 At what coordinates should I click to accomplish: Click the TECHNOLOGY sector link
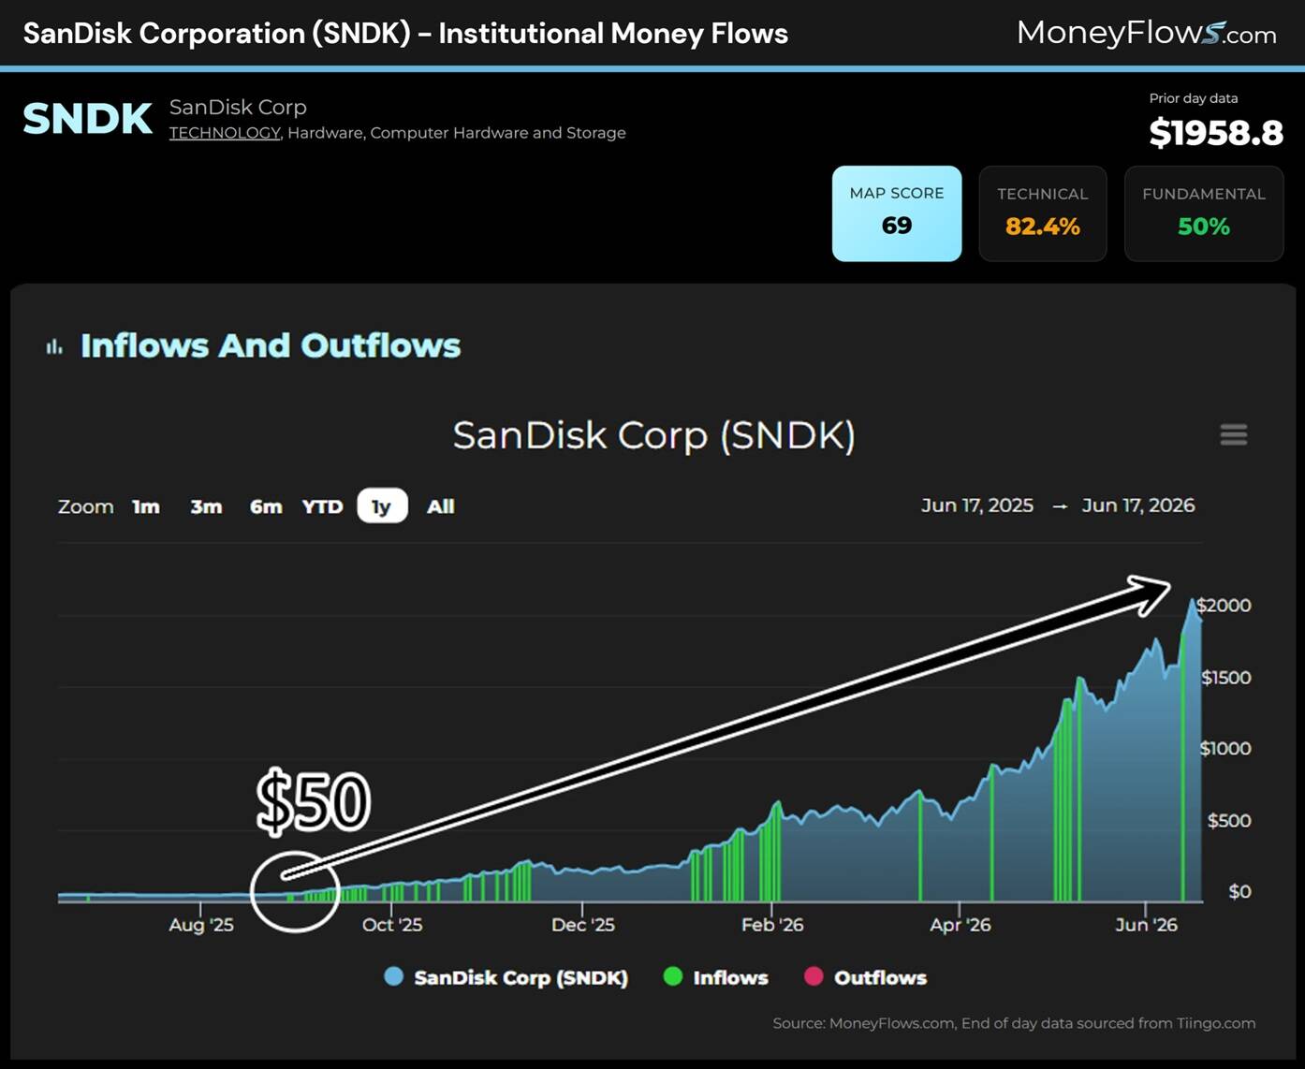225,133
